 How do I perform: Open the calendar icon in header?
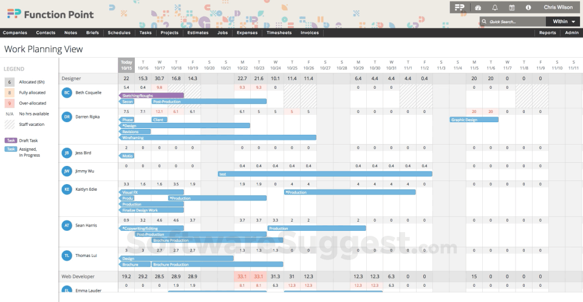coord(511,7)
